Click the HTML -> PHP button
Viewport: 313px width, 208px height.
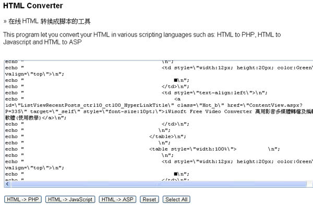[23, 200]
